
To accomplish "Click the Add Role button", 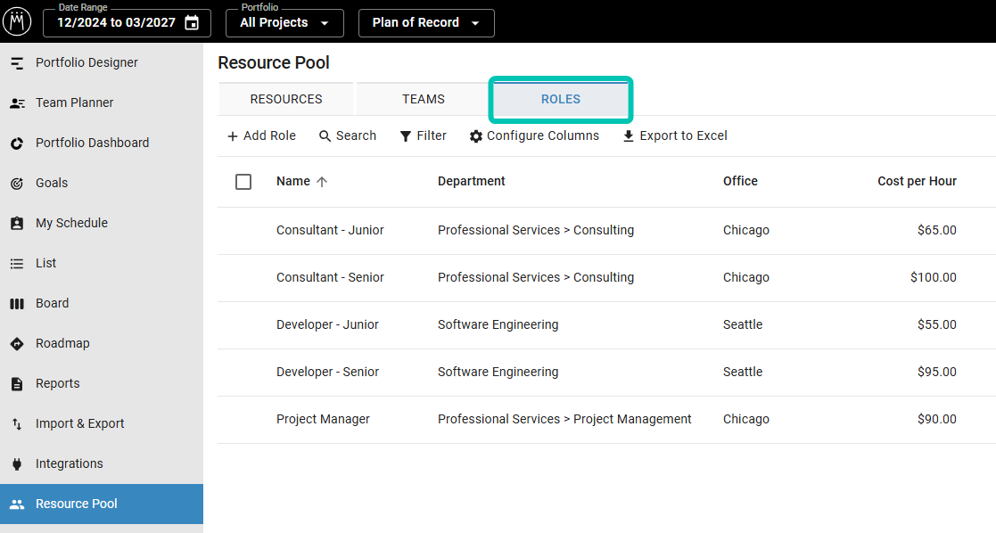I will point(261,135).
